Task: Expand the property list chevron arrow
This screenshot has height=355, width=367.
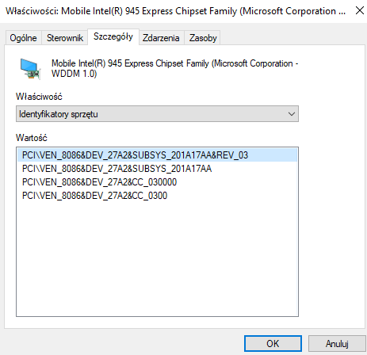Action: 292,114
